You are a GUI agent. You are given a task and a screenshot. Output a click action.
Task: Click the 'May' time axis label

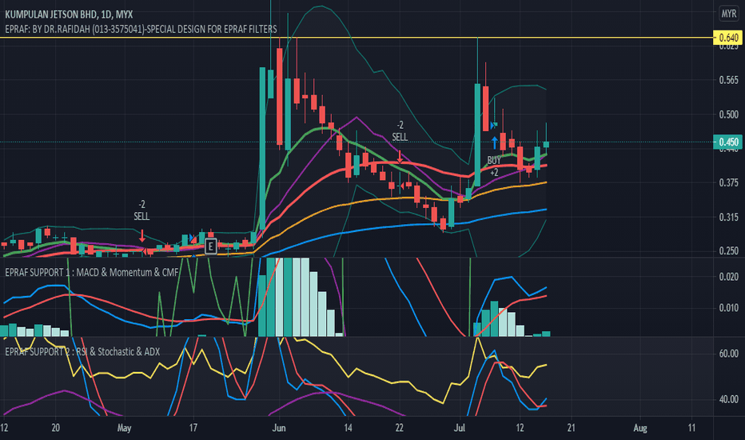click(x=124, y=428)
